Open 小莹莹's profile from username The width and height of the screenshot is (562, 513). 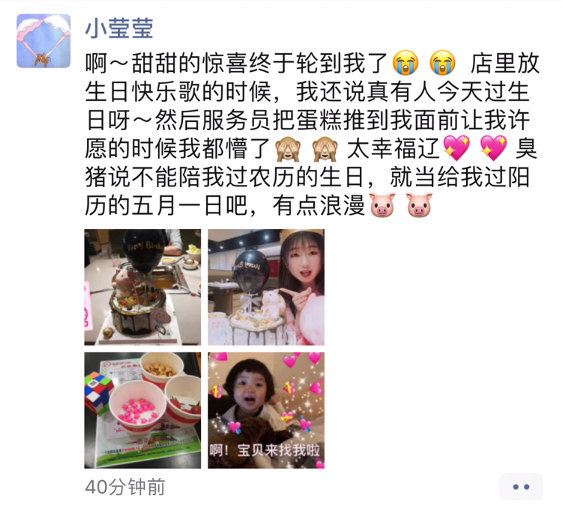click(119, 28)
